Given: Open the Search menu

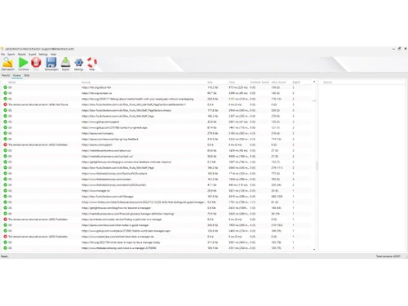Looking at the screenshot, I should click(11, 54).
